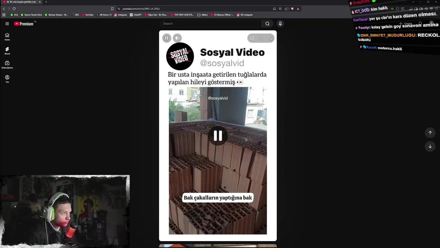The width and height of the screenshot is (440, 248).
Task: Open the short's more options menu
Action: [x=261, y=38]
